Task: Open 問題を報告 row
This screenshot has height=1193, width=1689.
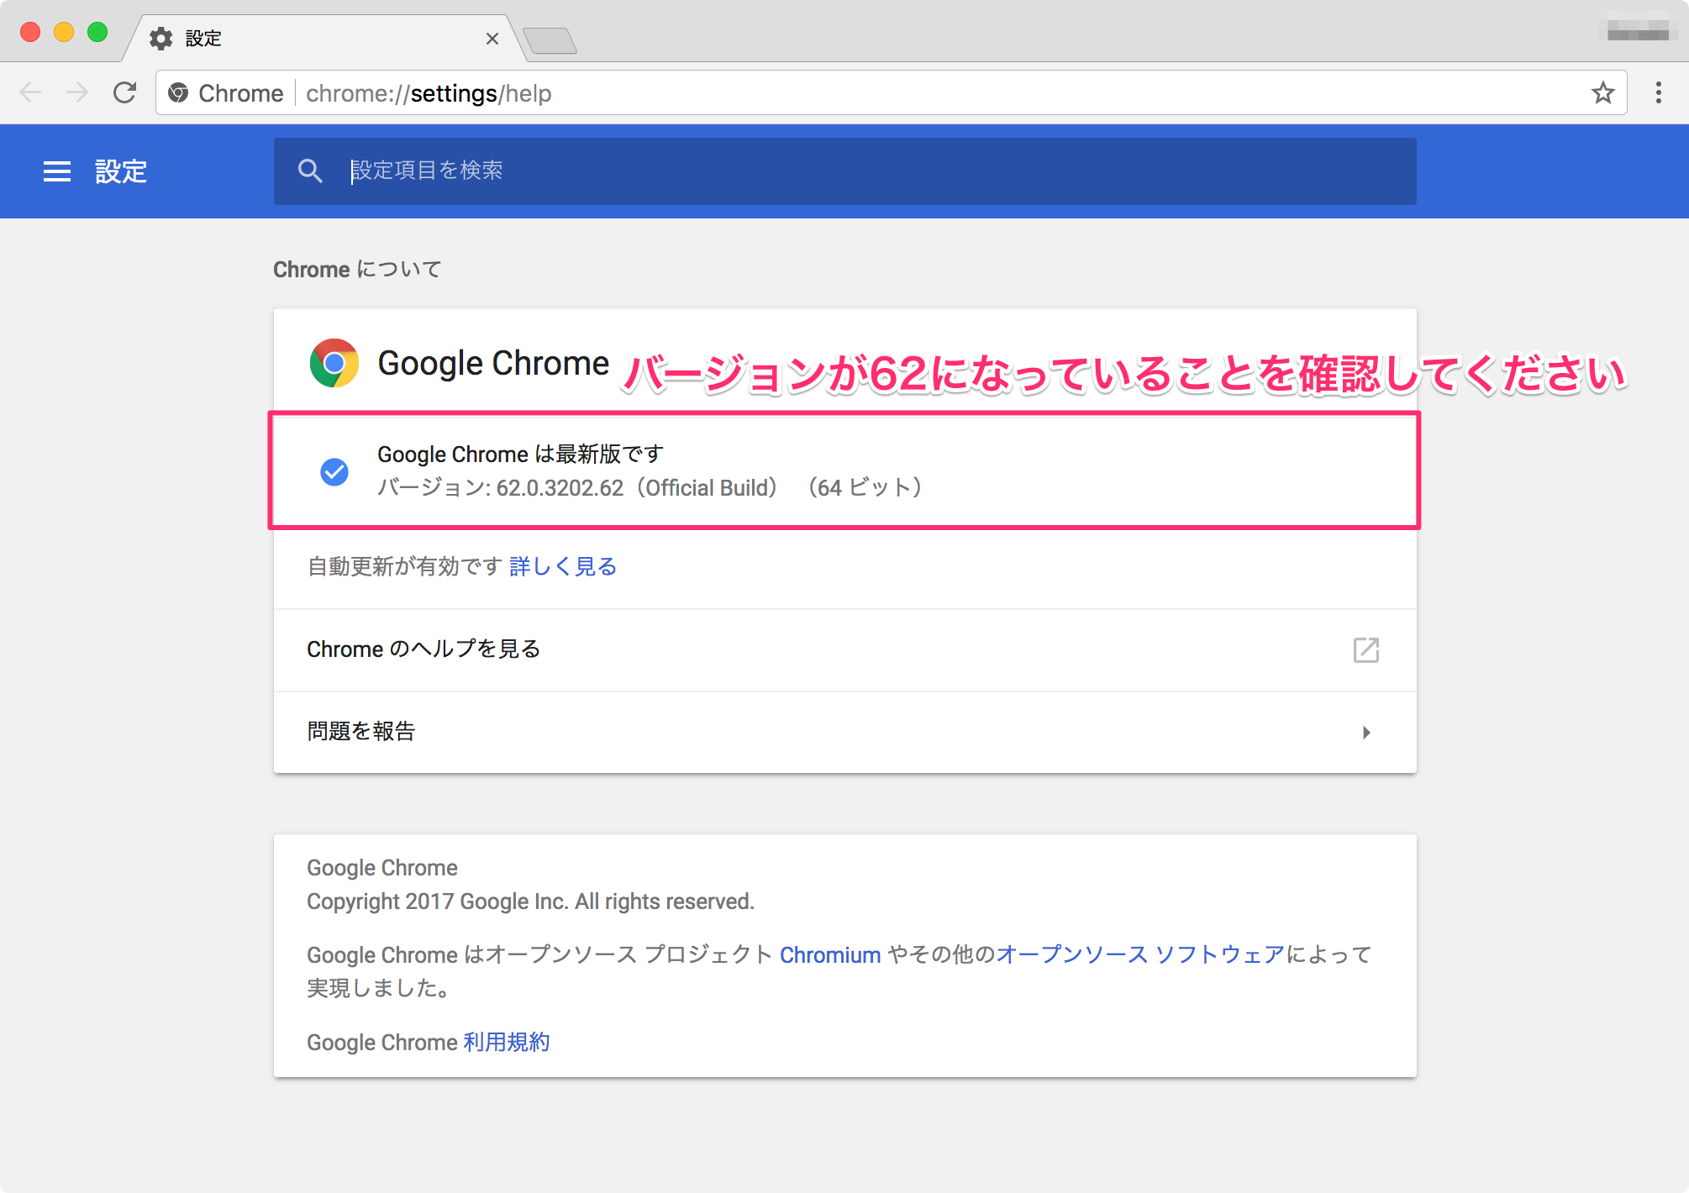Action: point(845,733)
